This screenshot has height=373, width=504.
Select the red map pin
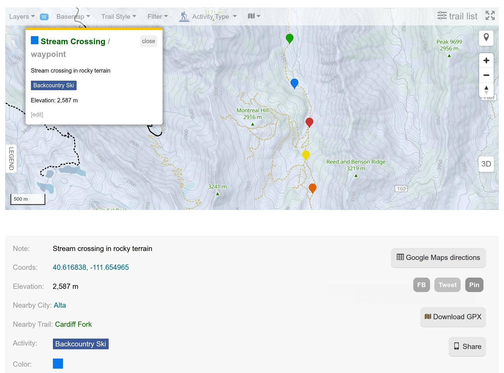309,122
